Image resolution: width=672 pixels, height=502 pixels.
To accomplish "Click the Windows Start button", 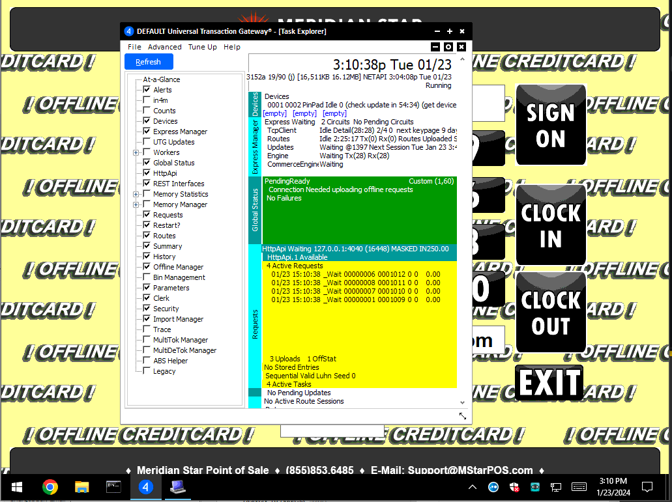I will click(16, 487).
